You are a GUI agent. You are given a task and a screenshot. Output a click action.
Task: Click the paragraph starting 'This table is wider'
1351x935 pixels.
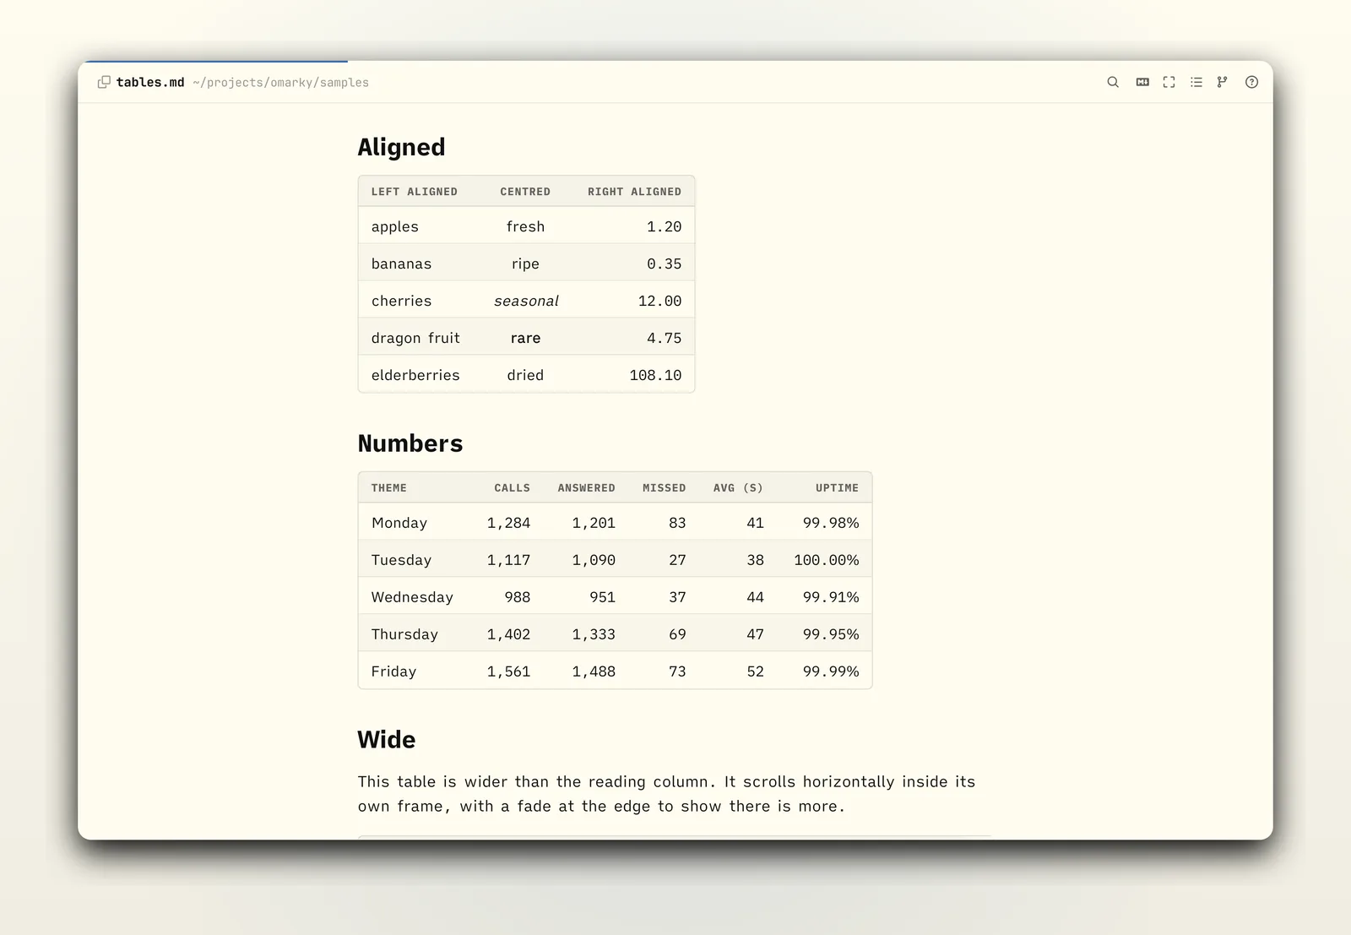click(x=666, y=794)
